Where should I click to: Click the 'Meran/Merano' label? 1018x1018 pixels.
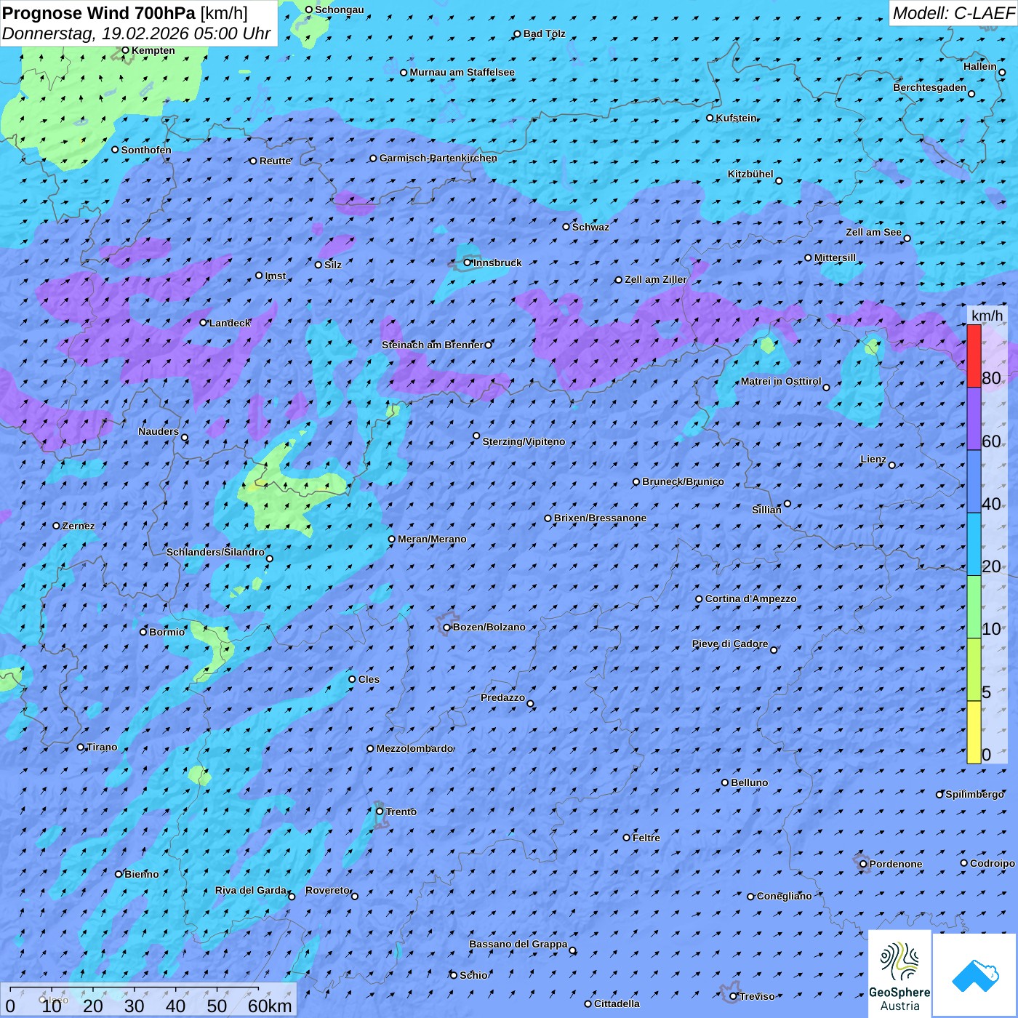(x=432, y=539)
